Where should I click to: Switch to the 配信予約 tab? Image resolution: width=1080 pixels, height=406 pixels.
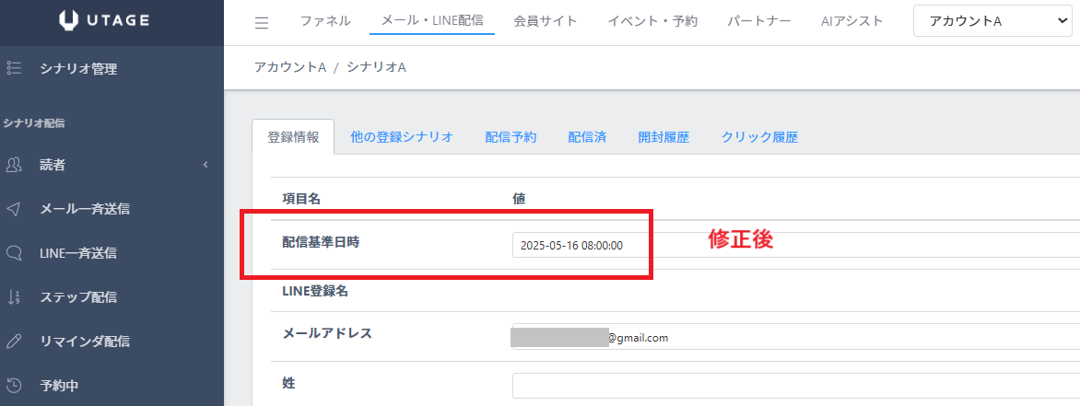(511, 137)
